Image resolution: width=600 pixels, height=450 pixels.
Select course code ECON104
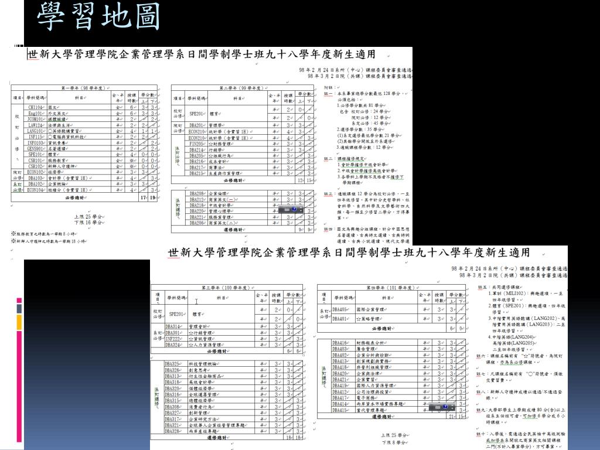click(x=35, y=190)
